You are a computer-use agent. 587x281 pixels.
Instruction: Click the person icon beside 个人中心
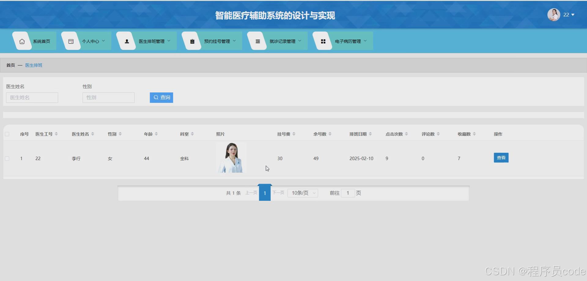71,41
